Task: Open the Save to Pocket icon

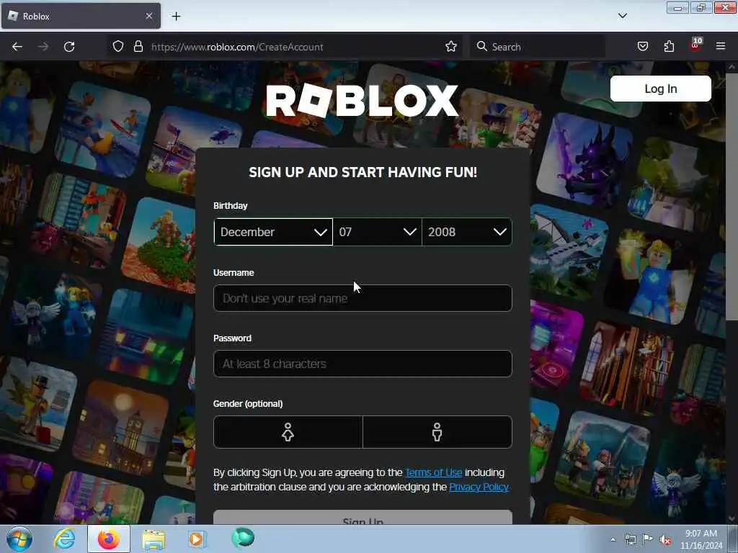Action: (x=642, y=47)
